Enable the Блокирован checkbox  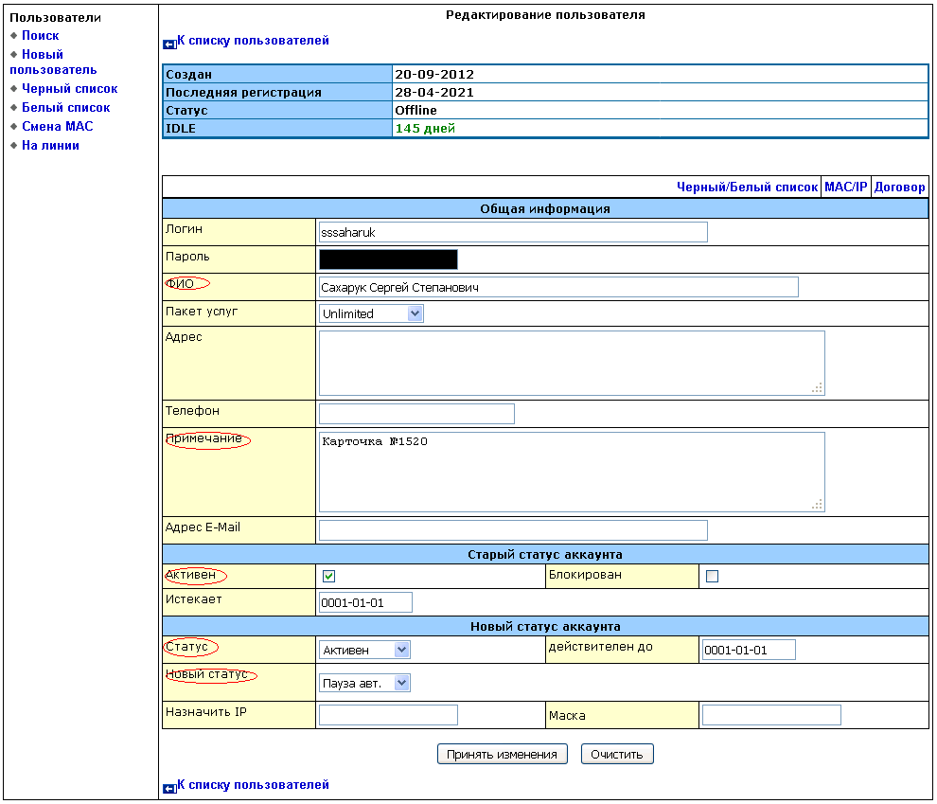click(x=713, y=576)
